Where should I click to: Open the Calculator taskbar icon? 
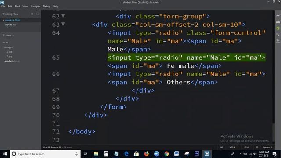tap(106, 154)
